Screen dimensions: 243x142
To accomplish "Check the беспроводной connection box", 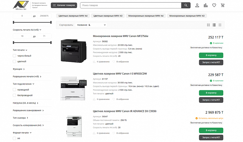I will pyautogui.click(x=15, y=95).
